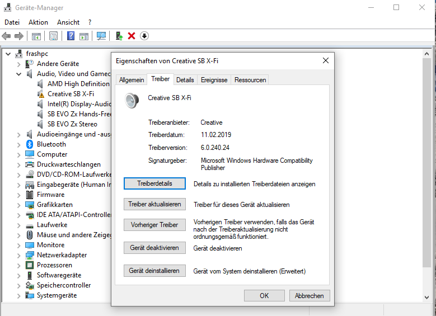436x316 pixels.
Task: Select SB EVO Zx Stereo device
Action: click(72, 124)
